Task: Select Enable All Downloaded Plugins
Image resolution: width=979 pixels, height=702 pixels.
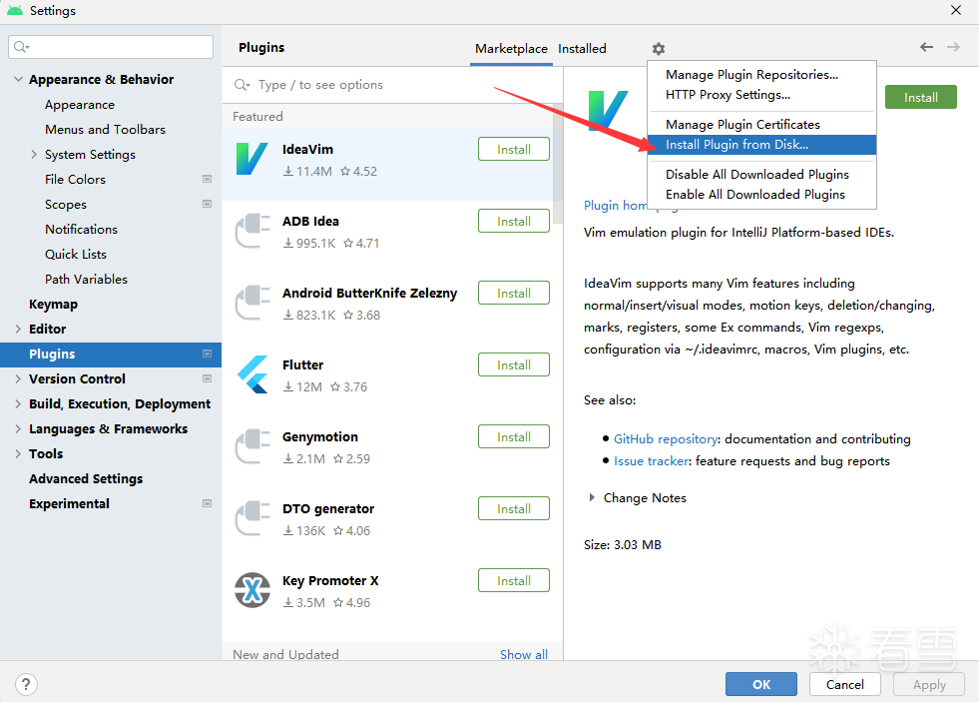Action: tap(761, 195)
